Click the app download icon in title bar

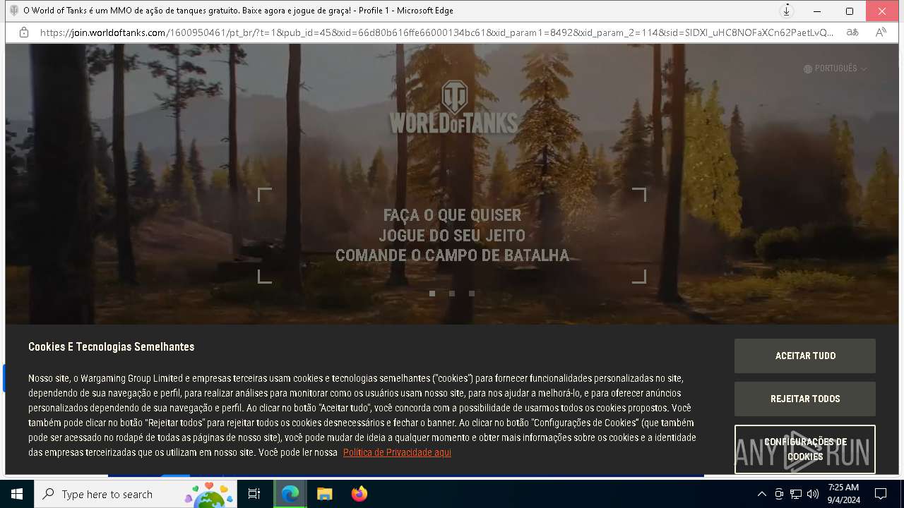point(786,11)
